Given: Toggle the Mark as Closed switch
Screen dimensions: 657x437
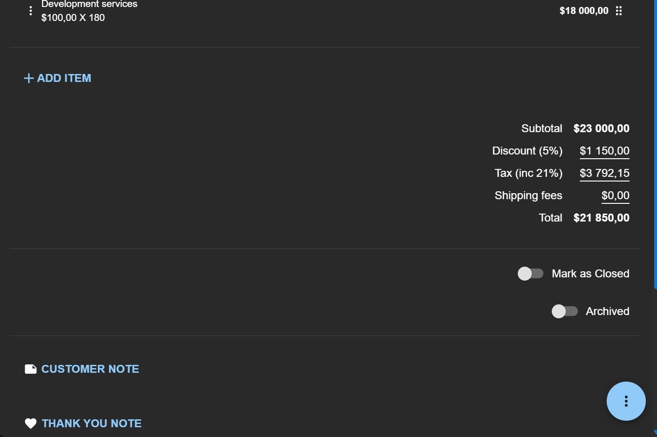Looking at the screenshot, I should pos(530,274).
